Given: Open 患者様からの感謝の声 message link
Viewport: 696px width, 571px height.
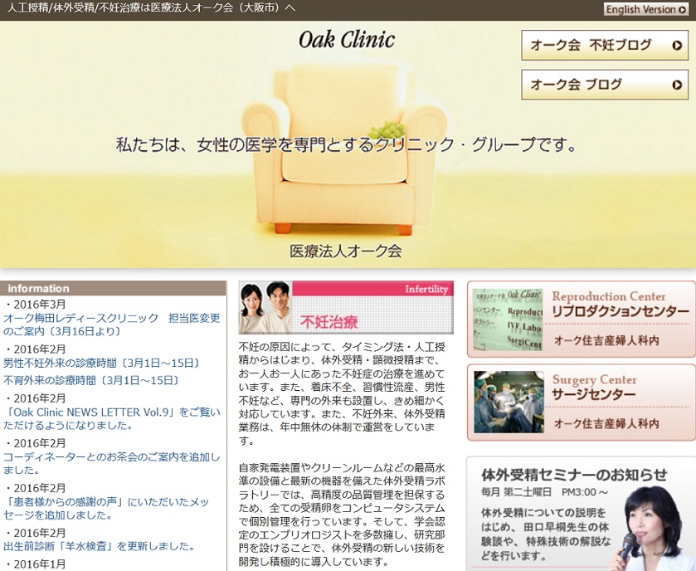Looking at the screenshot, I should point(106,509).
